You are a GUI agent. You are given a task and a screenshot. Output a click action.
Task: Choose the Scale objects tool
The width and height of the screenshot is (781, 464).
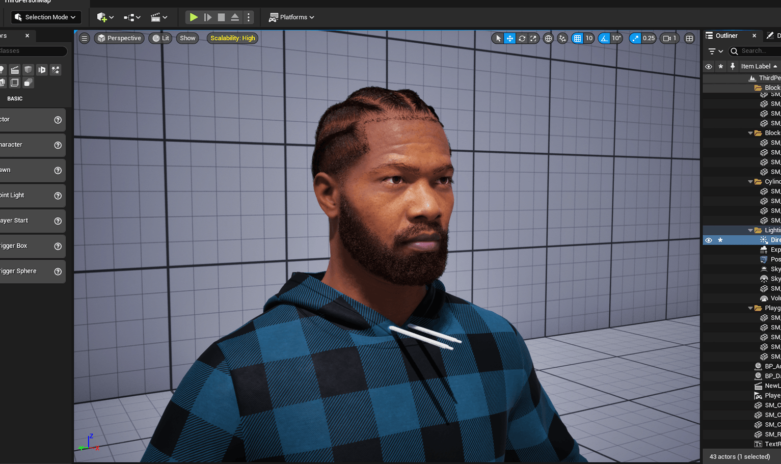click(x=533, y=38)
